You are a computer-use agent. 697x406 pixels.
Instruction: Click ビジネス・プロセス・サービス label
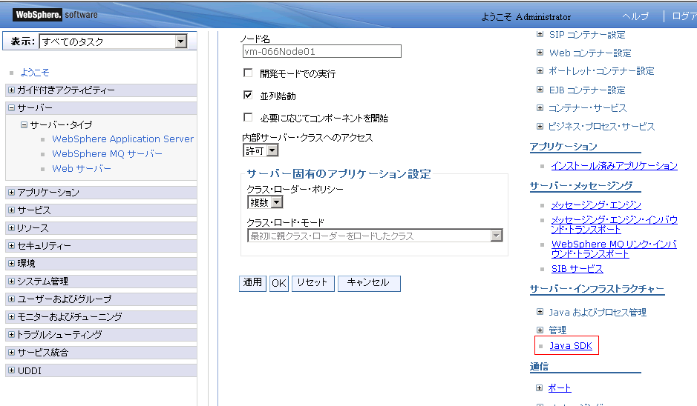(x=601, y=127)
